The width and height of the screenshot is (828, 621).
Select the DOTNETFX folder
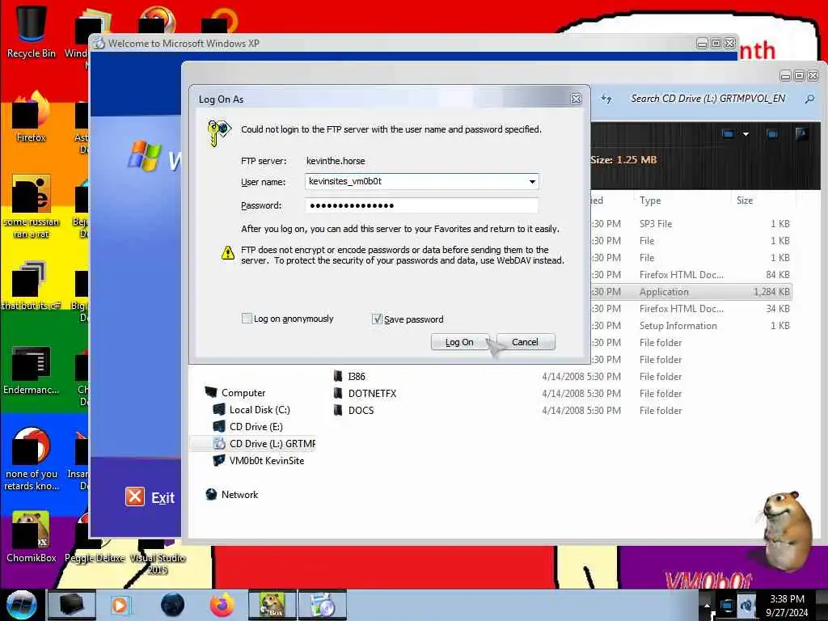coord(372,394)
